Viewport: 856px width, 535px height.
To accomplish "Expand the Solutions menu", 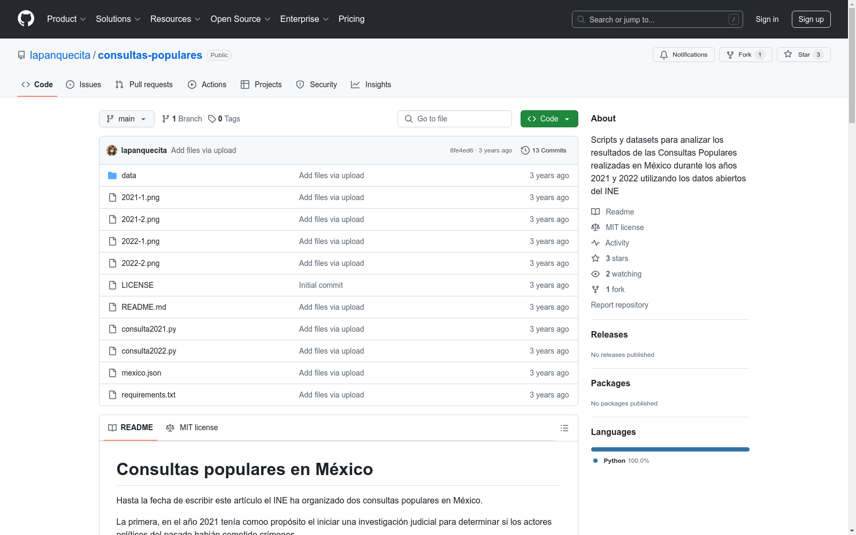I will click(118, 19).
